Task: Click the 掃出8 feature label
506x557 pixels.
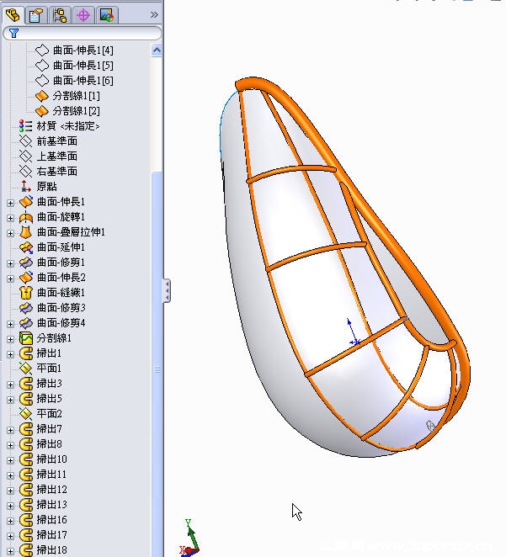Action: [x=49, y=444]
